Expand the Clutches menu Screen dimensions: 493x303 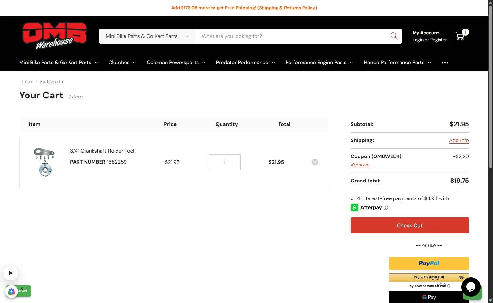(122, 63)
